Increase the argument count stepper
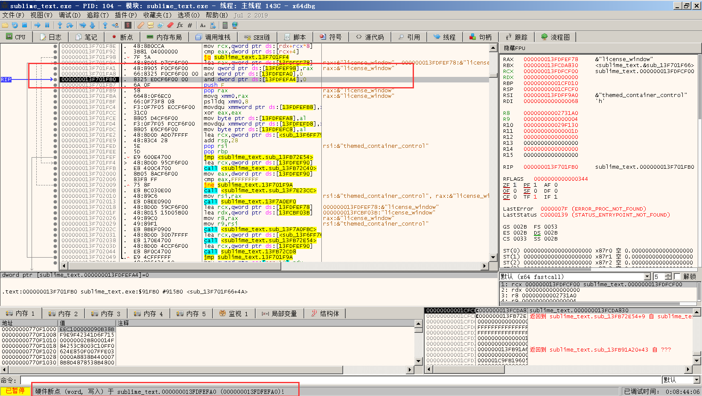Image resolution: width=702 pixels, height=396 pixels. coord(668,275)
